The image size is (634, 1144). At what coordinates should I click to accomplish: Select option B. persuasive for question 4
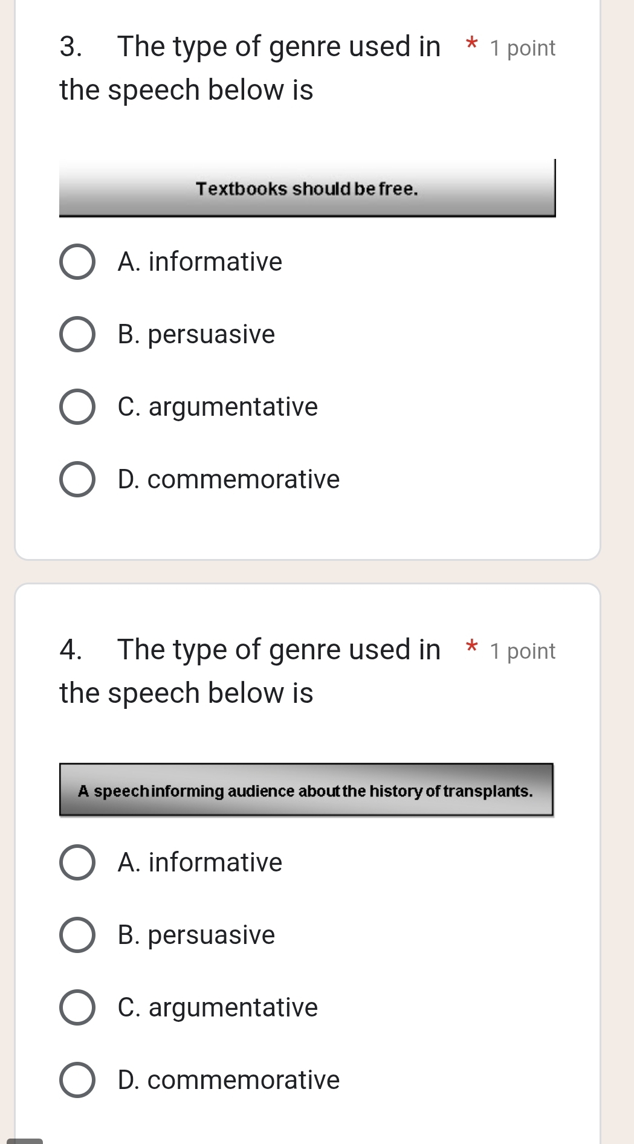click(77, 936)
